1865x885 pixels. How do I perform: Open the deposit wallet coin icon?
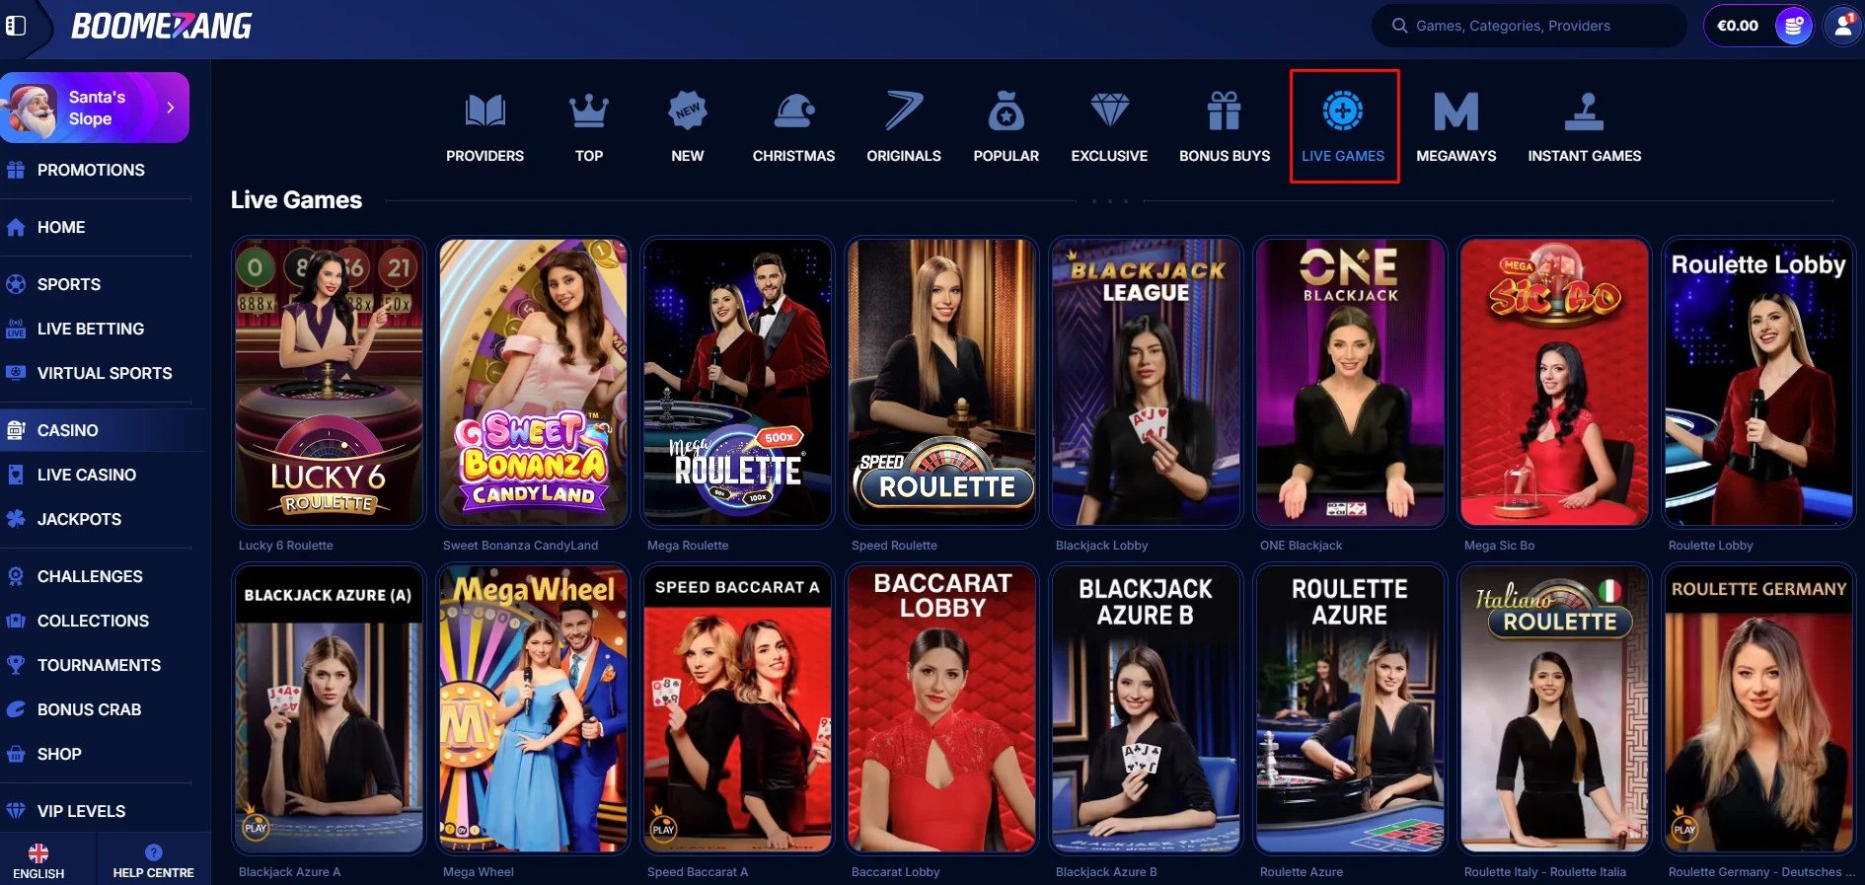(x=1793, y=26)
